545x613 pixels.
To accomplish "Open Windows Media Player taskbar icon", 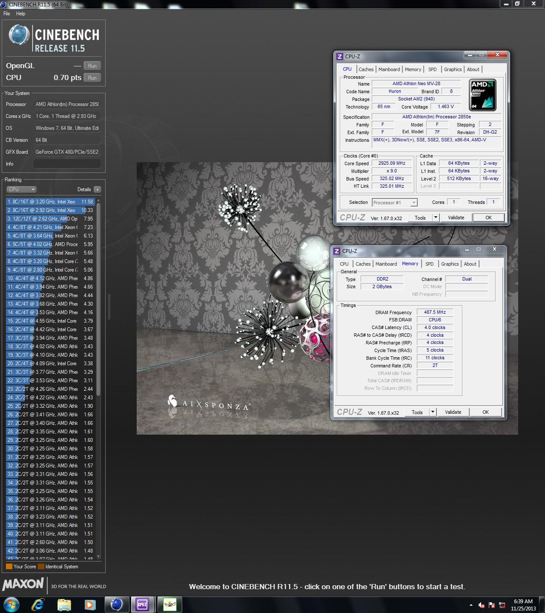I will point(90,604).
